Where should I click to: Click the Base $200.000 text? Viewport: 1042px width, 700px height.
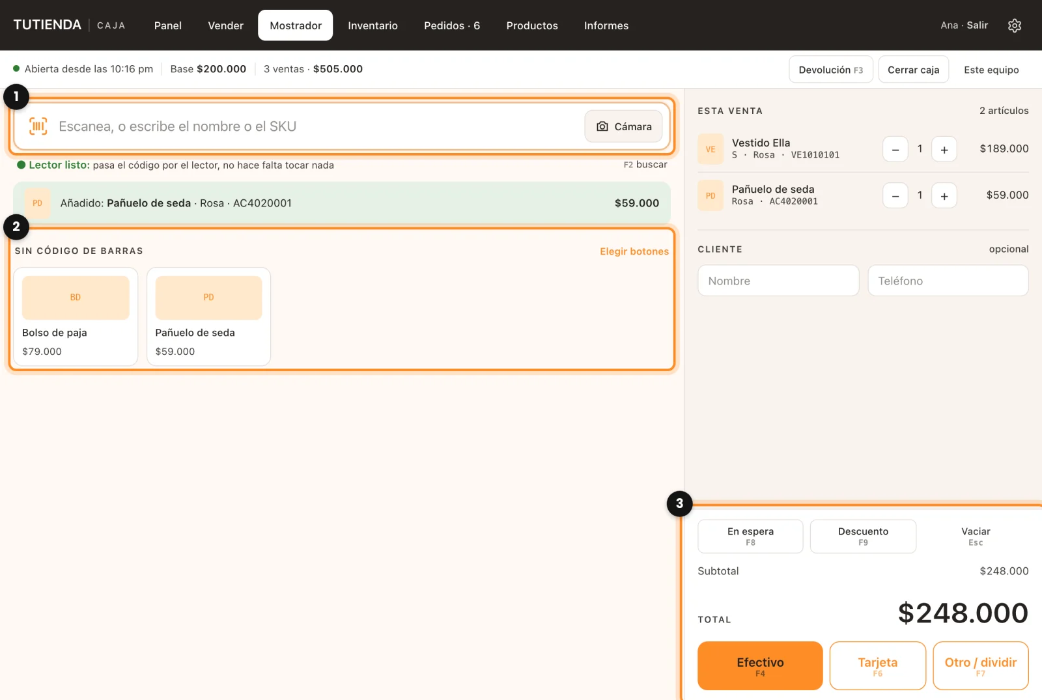tap(208, 69)
